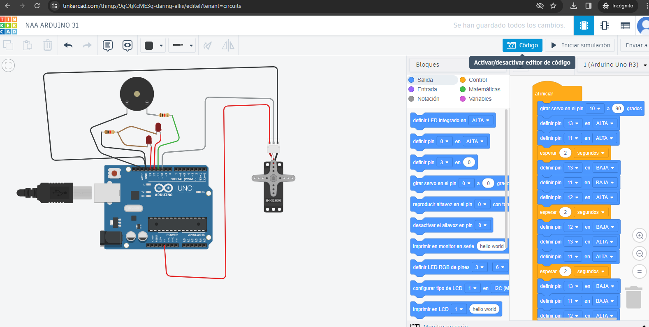
Task: Click the Tinkercad logo home link
Action: coord(9,26)
